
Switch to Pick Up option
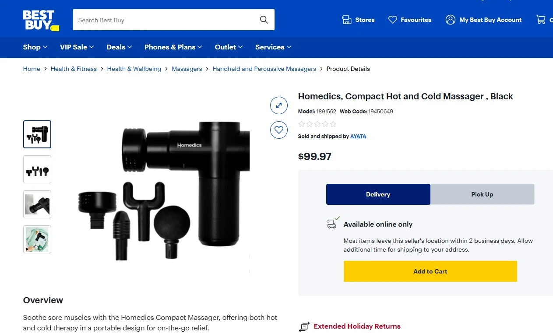click(x=482, y=194)
